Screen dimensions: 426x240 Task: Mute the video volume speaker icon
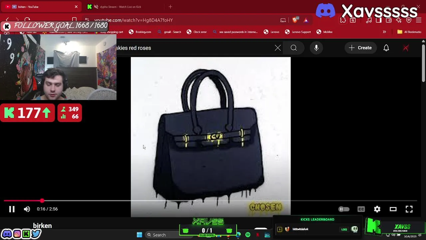tap(27, 209)
